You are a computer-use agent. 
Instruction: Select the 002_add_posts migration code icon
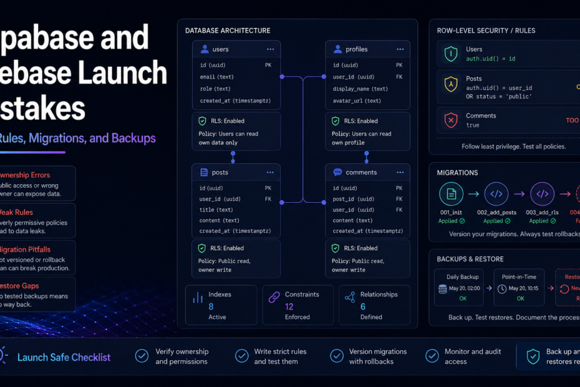point(496,193)
